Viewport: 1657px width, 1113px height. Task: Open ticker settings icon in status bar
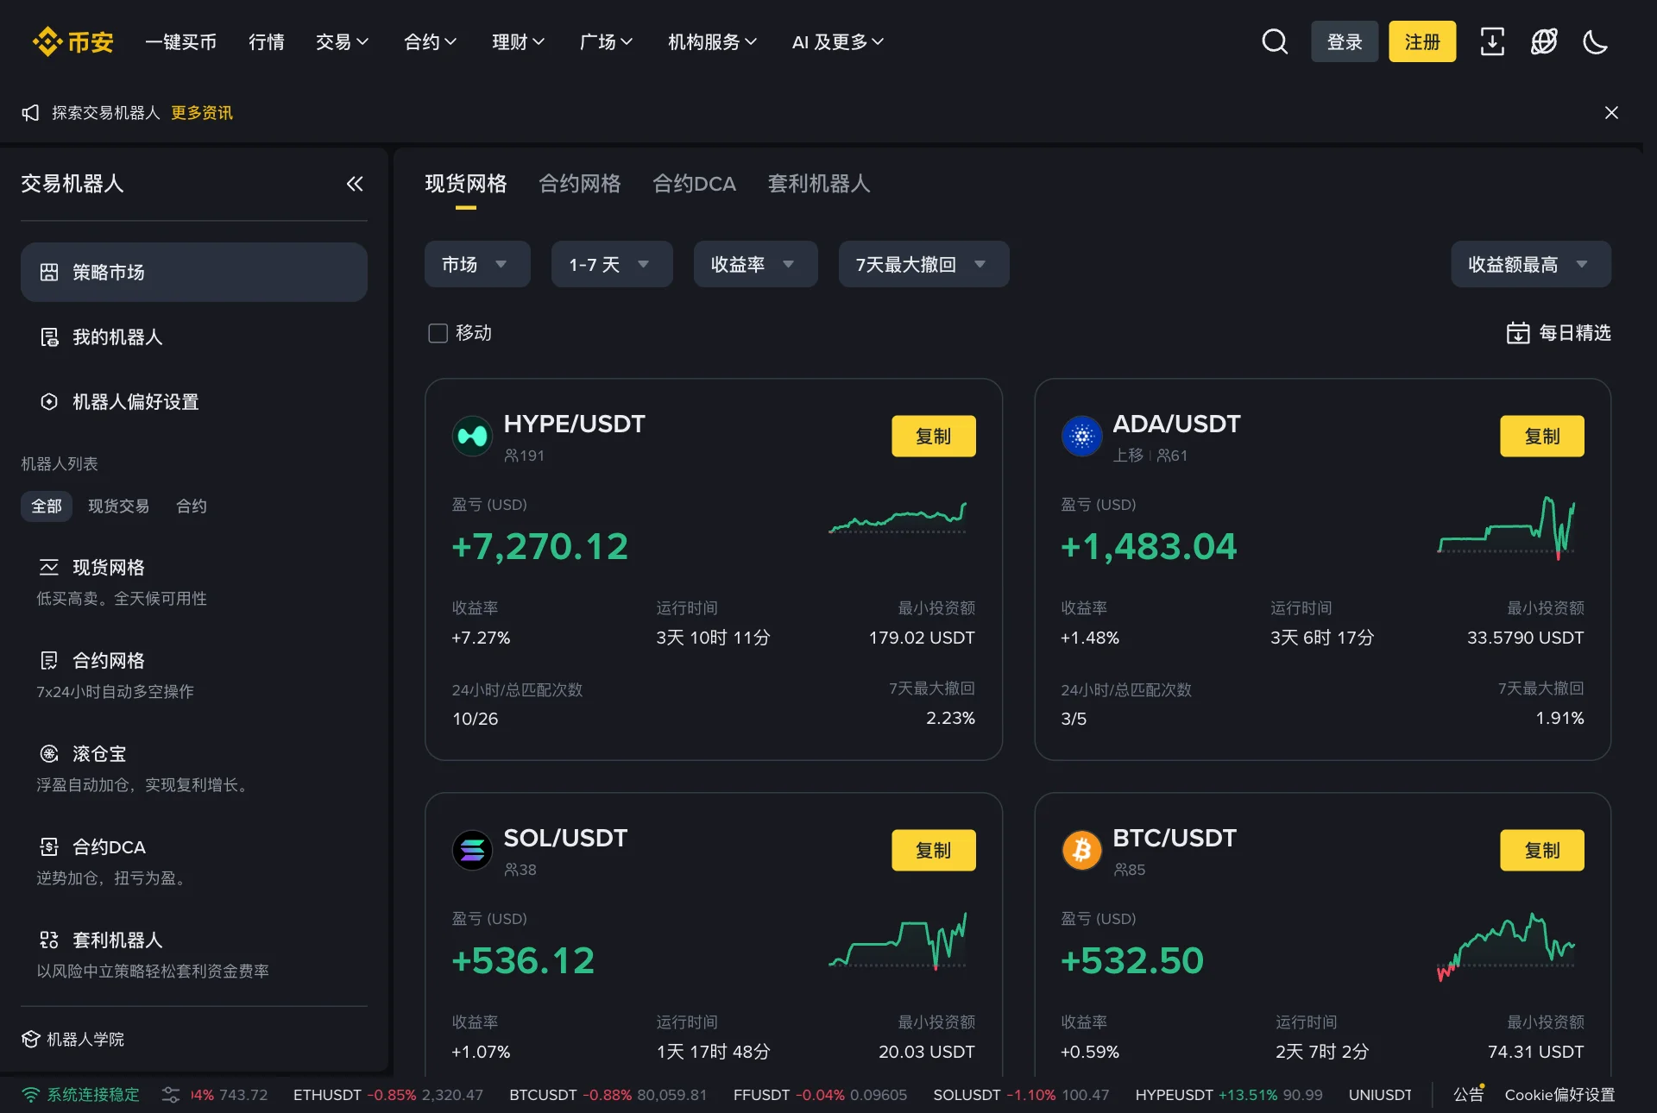tap(171, 1095)
